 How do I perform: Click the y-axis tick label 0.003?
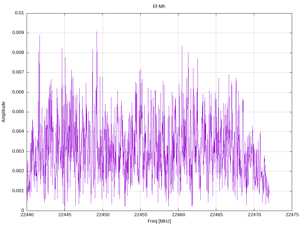point(18,151)
